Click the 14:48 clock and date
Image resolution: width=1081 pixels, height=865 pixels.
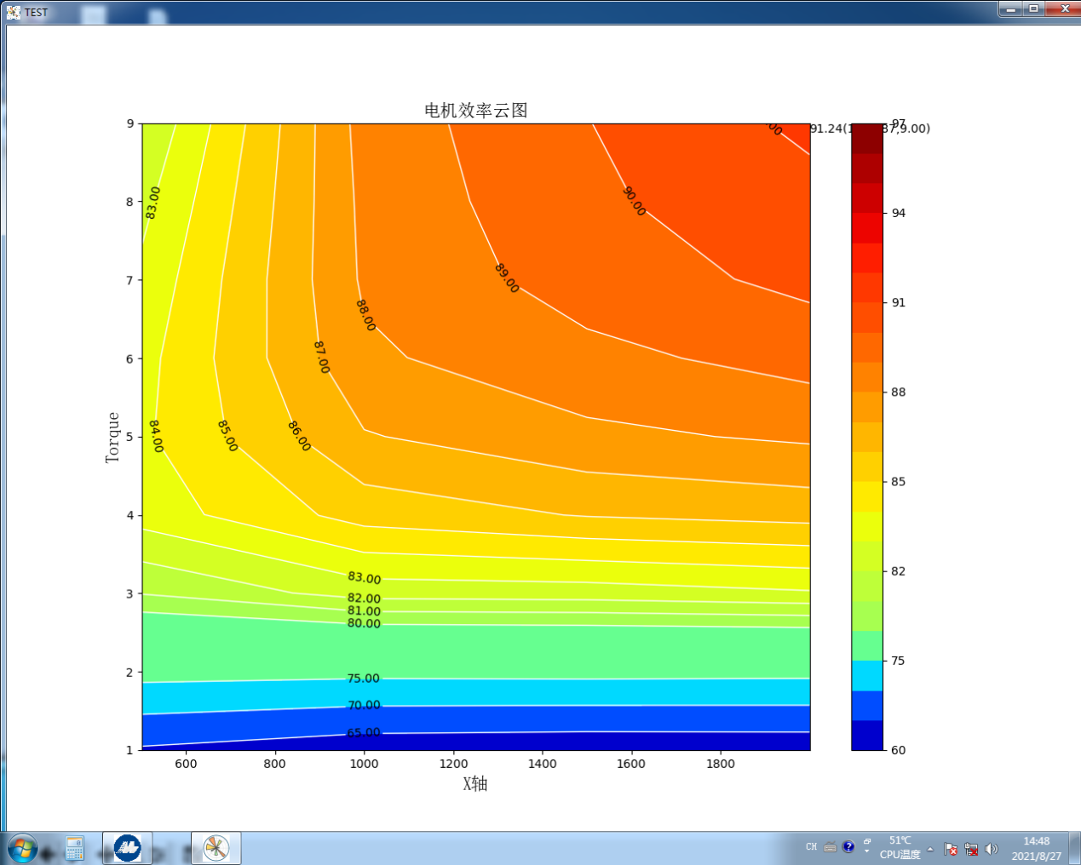click(1037, 849)
